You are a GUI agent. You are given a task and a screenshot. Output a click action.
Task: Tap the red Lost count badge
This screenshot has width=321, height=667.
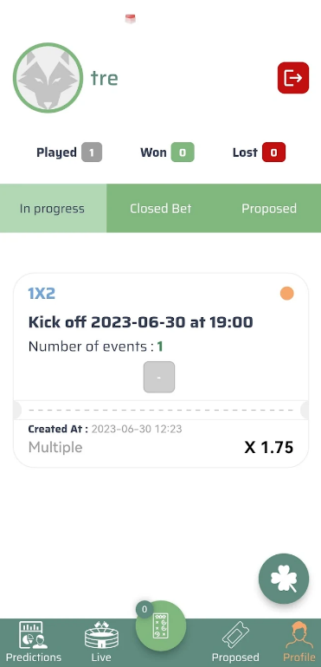click(273, 152)
